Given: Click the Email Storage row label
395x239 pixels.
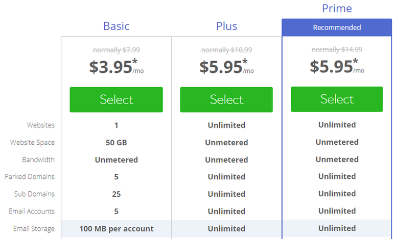Looking at the screenshot, I should (34, 229).
